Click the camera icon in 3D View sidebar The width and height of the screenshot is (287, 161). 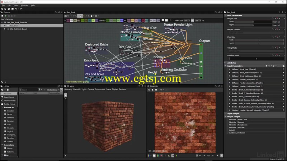66,95
